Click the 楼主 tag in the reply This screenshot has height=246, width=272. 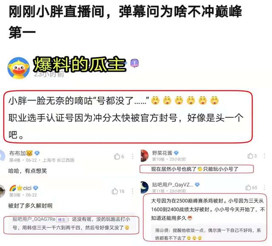[x=62, y=220]
